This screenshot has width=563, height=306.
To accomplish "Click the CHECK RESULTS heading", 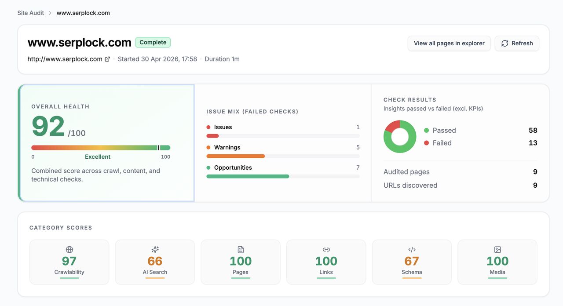I will pos(410,100).
